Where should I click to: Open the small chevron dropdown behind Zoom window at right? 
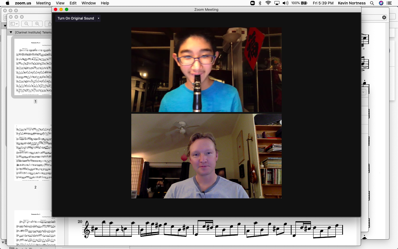click(363, 92)
